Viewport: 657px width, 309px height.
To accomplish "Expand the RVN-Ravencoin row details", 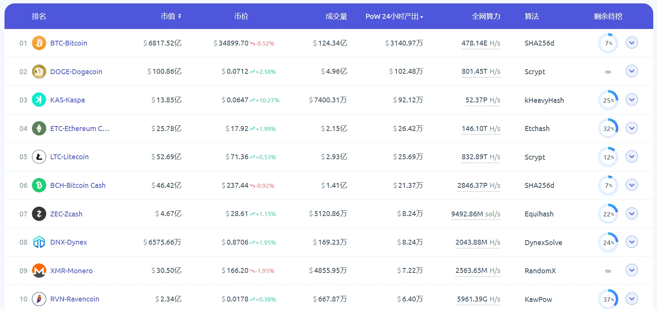I will click(x=632, y=298).
